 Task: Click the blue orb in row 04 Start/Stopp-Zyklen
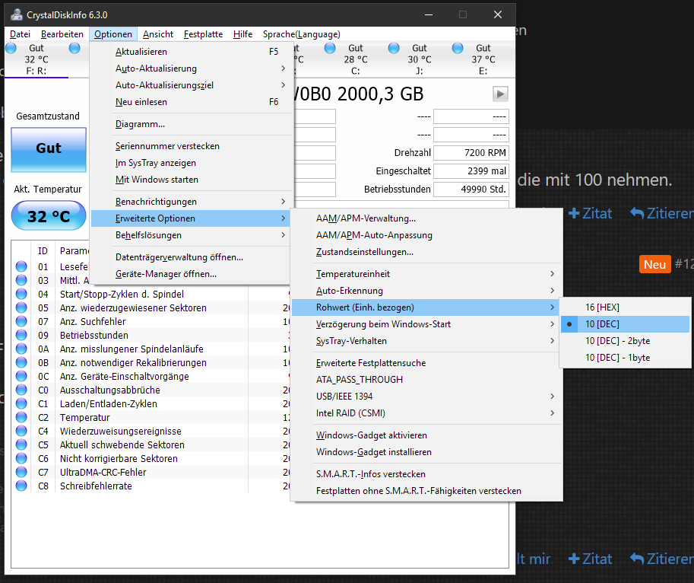pos(21,294)
